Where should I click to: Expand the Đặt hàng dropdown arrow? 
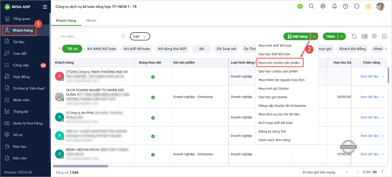pos(314,36)
